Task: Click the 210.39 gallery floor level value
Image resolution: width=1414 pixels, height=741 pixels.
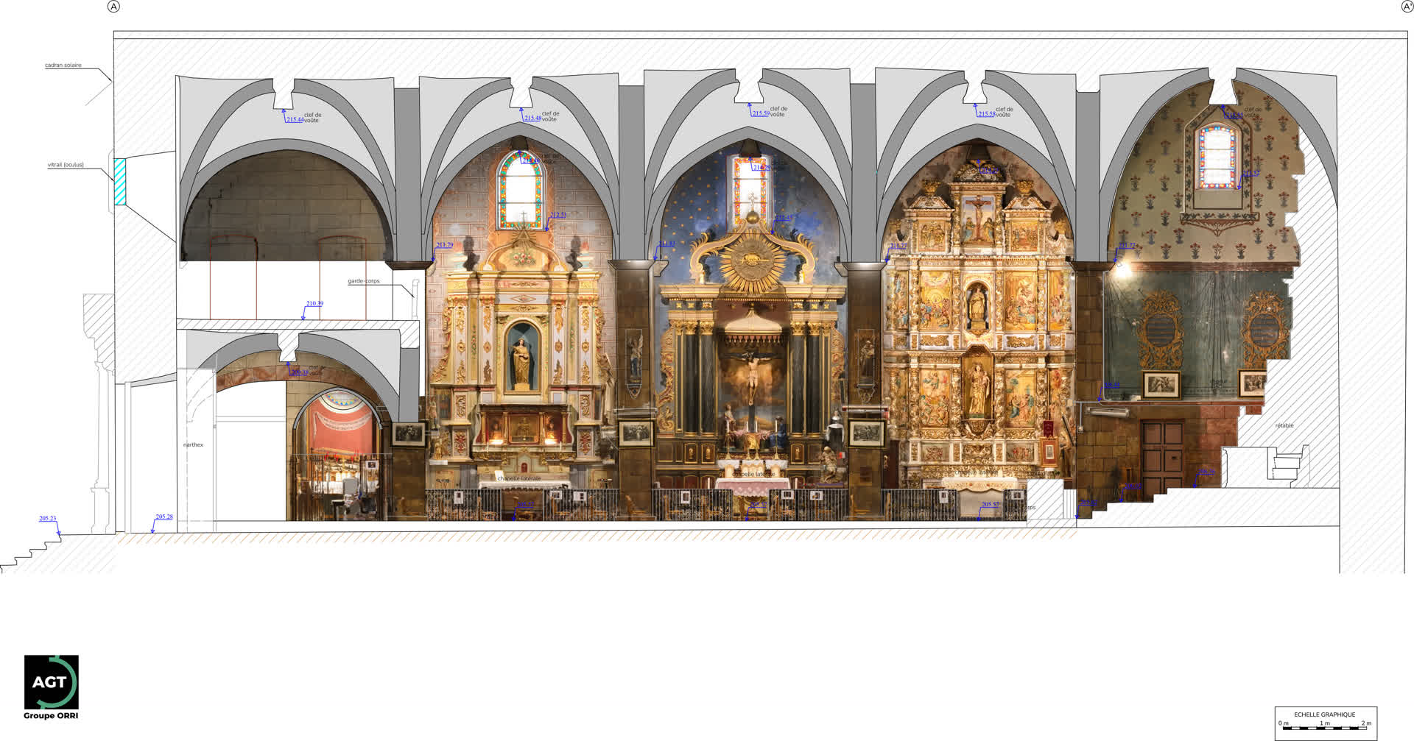Action: pos(314,303)
